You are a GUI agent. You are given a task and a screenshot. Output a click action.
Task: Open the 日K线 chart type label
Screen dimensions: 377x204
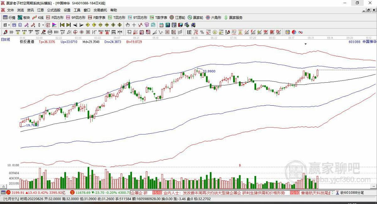tap(5, 39)
